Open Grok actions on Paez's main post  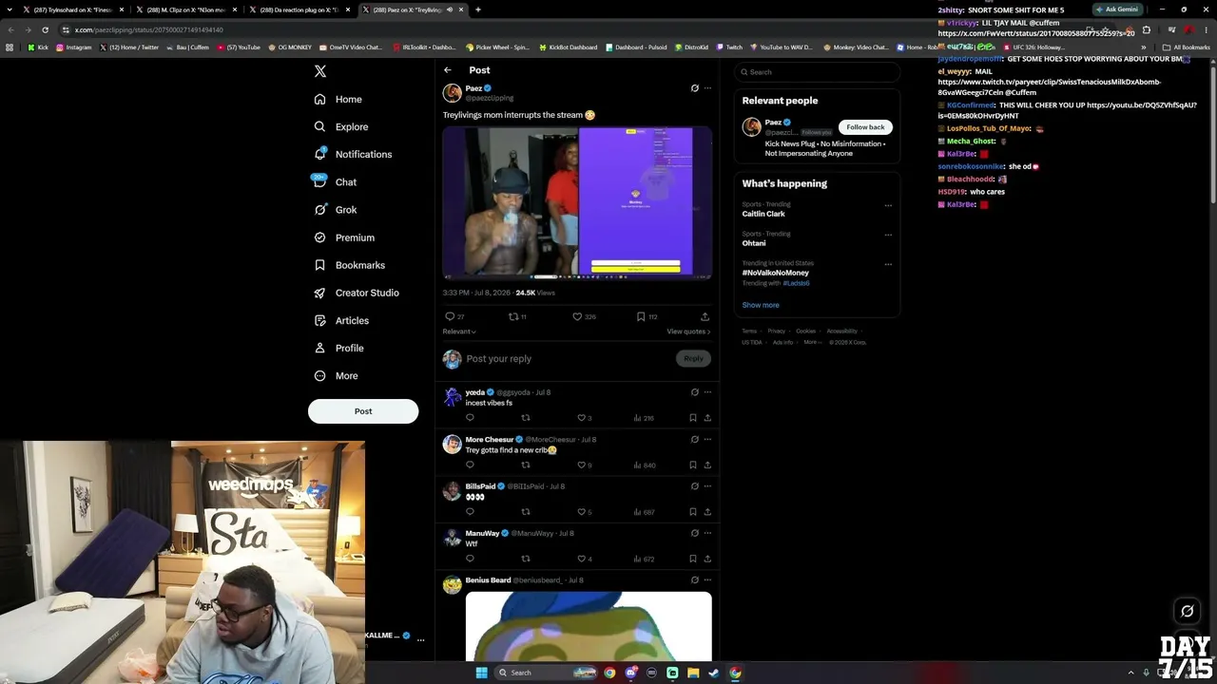pyautogui.click(x=695, y=88)
